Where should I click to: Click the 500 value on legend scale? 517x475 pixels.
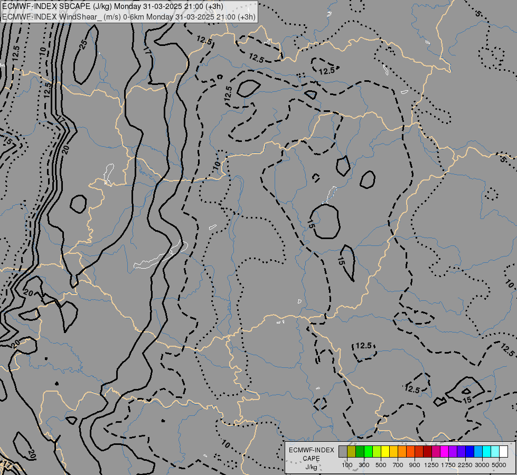(x=381, y=465)
